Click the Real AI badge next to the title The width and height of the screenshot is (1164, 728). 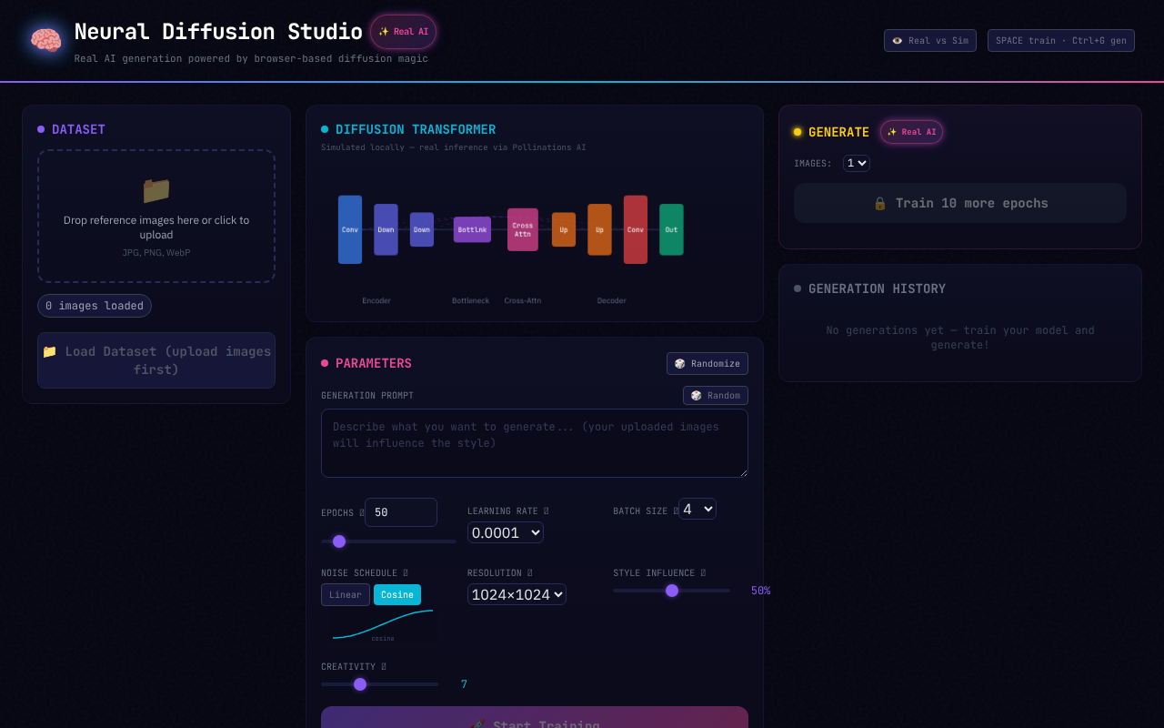(403, 31)
